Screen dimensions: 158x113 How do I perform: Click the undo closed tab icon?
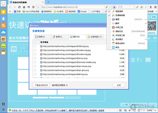click(29, 7)
